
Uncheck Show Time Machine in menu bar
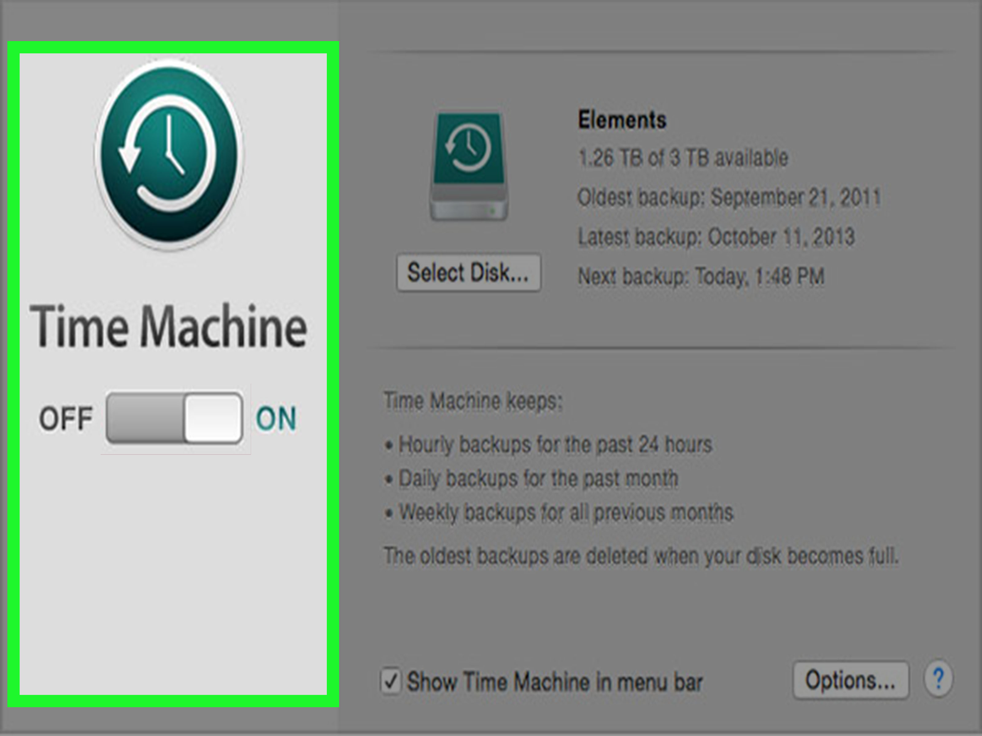click(x=391, y=681)
